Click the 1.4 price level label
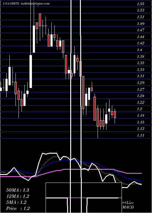 tap(140, 50)
